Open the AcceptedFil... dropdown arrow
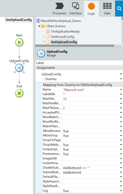 [x=121, y=112]
